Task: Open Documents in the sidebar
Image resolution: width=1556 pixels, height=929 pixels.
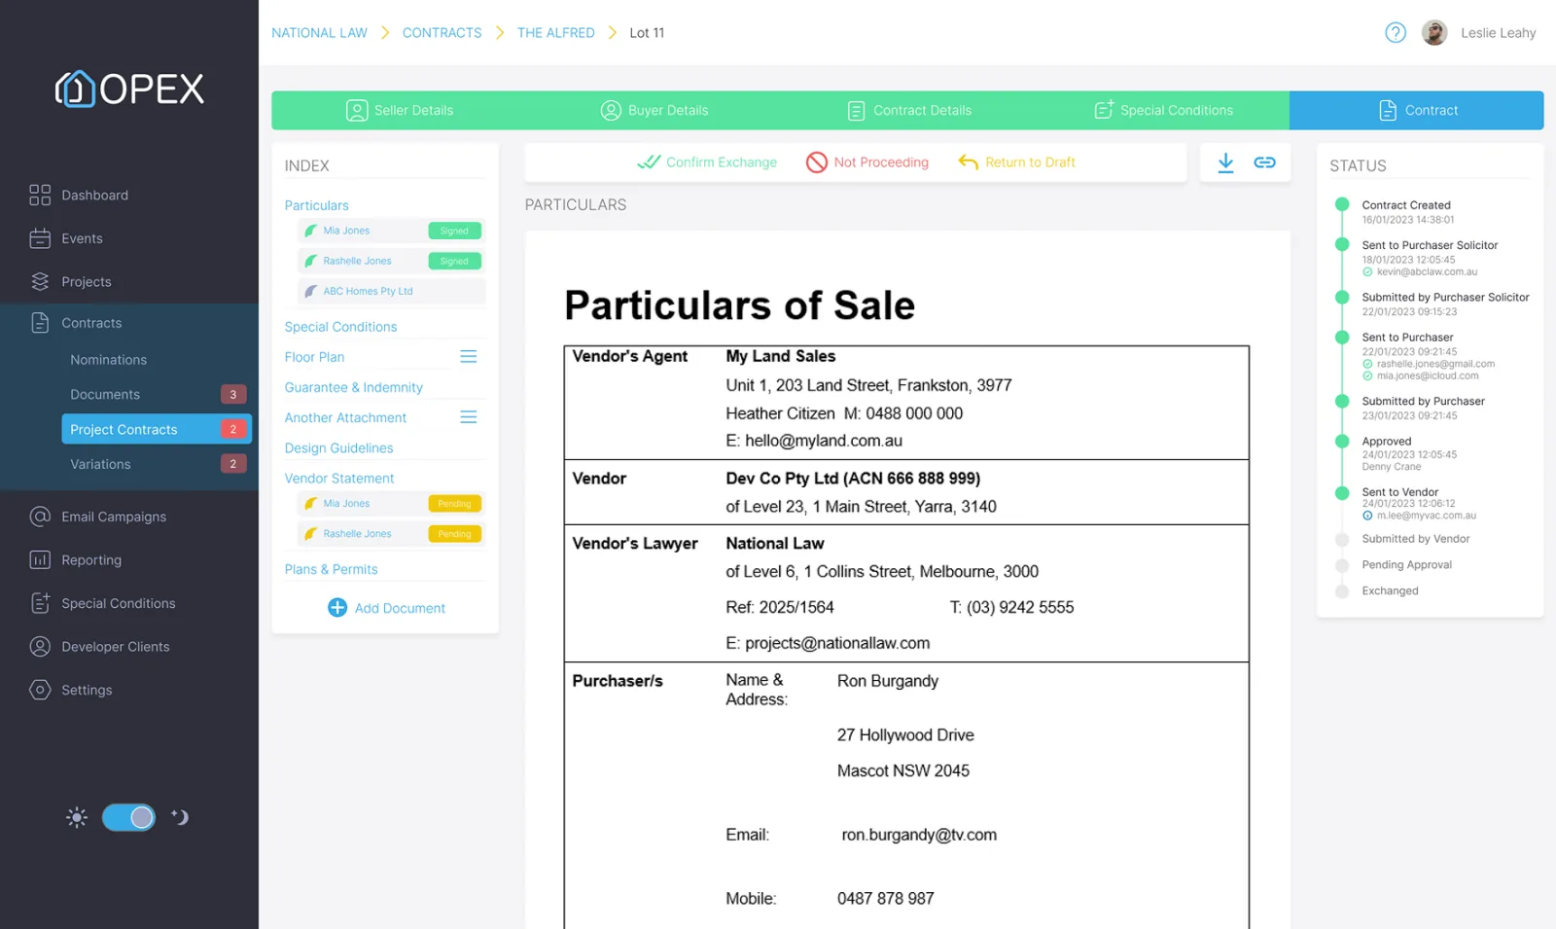Action: pyautogui.click(x=105, y=394)
